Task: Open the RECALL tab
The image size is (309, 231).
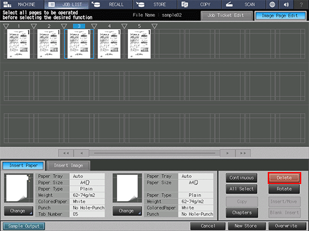Action: pos(111,4)
